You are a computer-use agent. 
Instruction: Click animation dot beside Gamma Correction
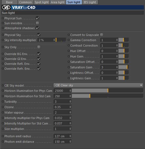coord(69,40)
